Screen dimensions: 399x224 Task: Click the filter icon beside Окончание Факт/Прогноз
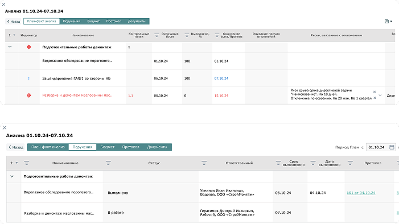[x=217, y=35]
